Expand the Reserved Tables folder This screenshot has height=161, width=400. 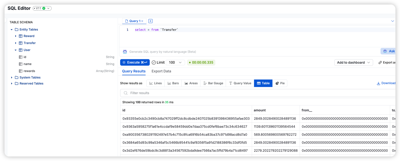point(12,83)
